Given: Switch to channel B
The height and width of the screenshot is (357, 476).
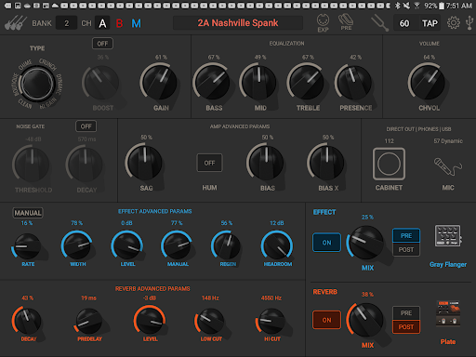Looking at the screenshot, I should (119, 23).
